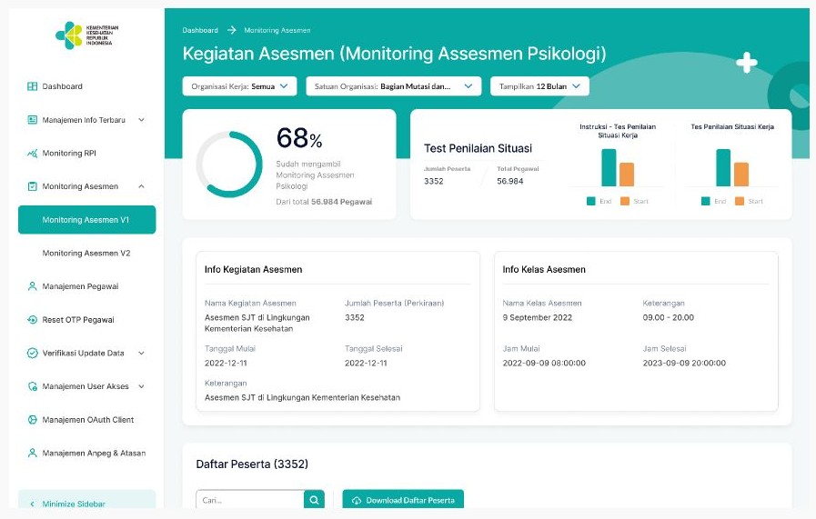Image resolution: width=816 pixels, height=519 pixels.
Task: Expand Manajemen User Akses chevron
Action: (142, 386)
